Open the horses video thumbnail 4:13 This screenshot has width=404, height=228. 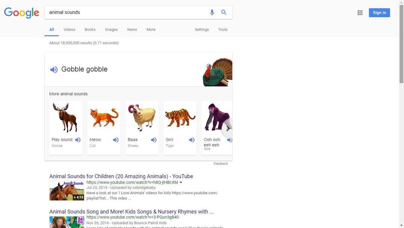(67, 191)
